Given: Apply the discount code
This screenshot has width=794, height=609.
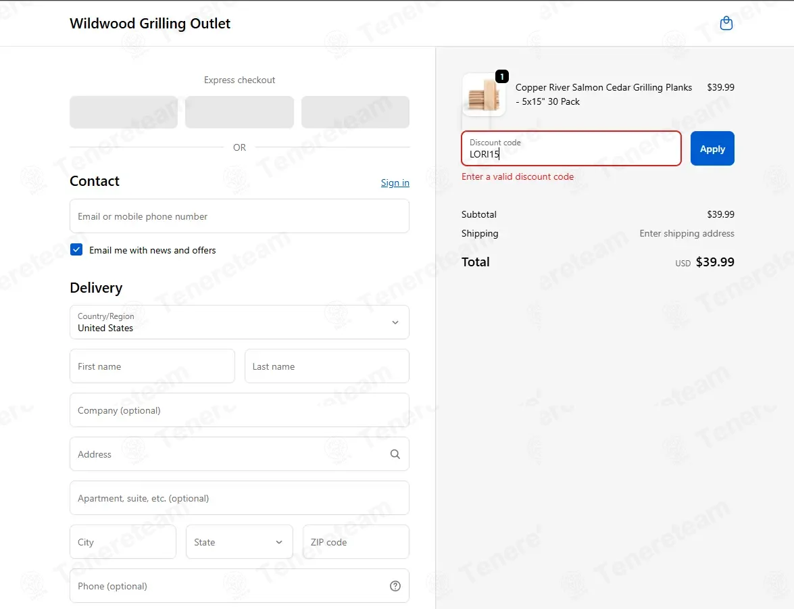Looking at the screenshot, I should point(712,149).
